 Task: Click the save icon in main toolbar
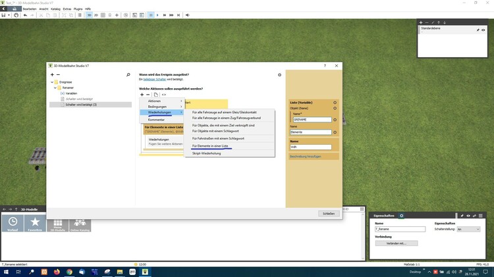coord(3,15)
